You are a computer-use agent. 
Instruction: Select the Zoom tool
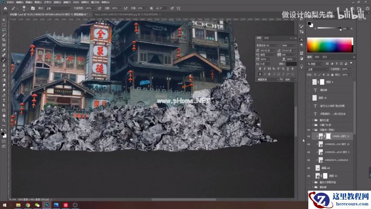pos(4,120)
